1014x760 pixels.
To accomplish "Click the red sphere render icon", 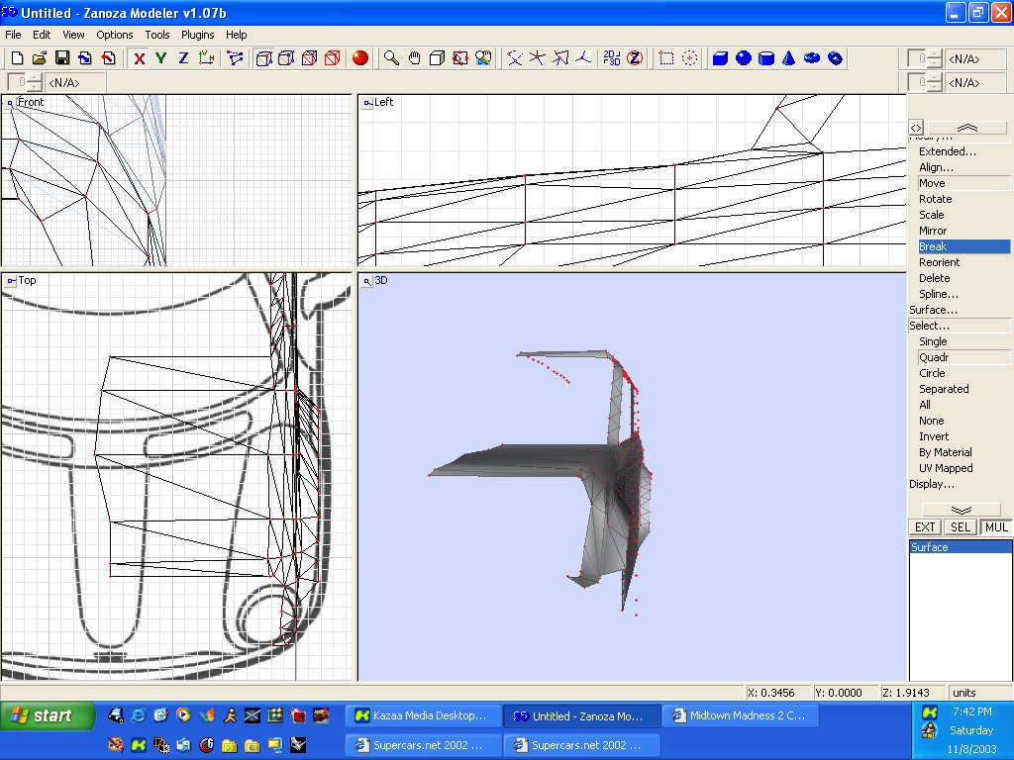I will pos(360,58).
